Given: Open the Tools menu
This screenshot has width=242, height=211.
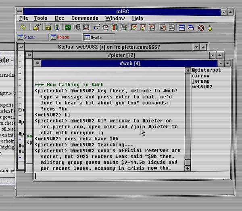Looking at the screenshot, I should coord(41,18).
